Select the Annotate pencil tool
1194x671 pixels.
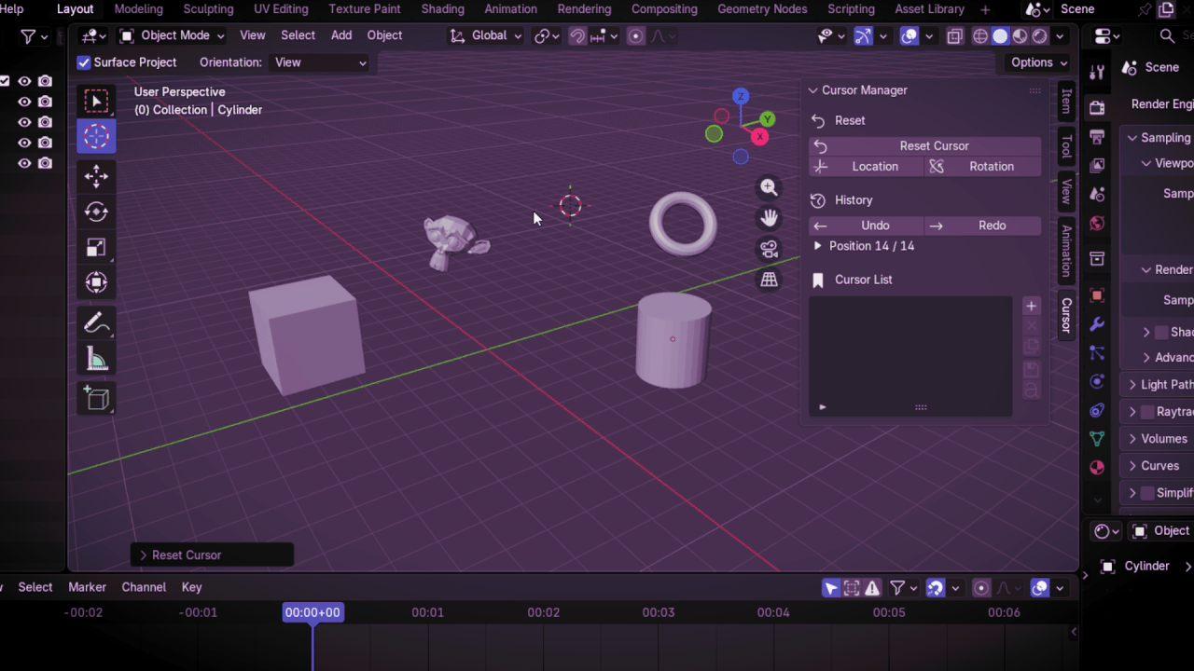(x=96, y=323)
